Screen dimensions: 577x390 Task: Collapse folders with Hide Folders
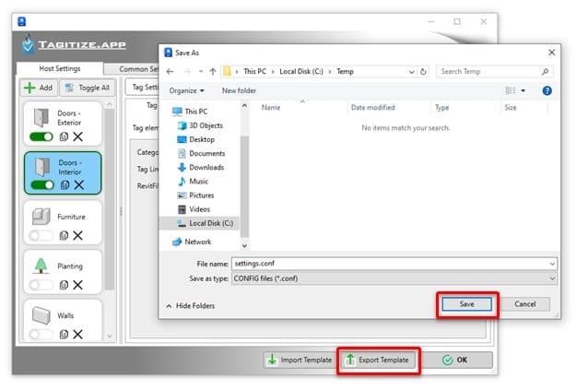coord(190,306)
